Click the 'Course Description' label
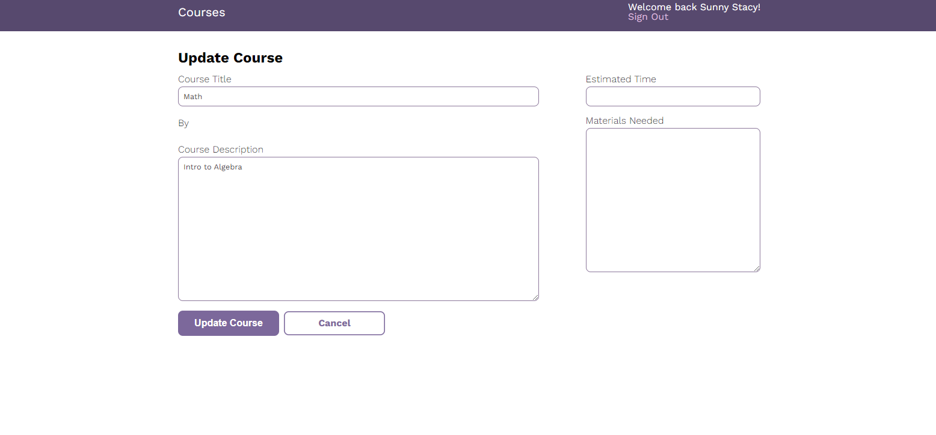The height and width of the screenshot is (435, 936). (221, 150)
